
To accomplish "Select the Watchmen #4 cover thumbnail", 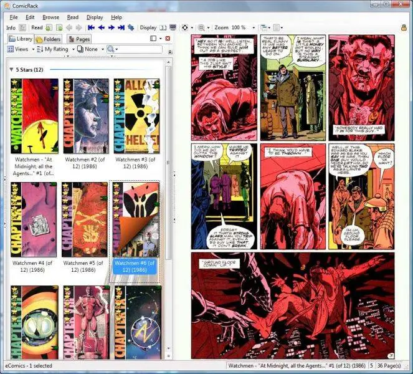I will pyautogui.click(x=34, y=219).
